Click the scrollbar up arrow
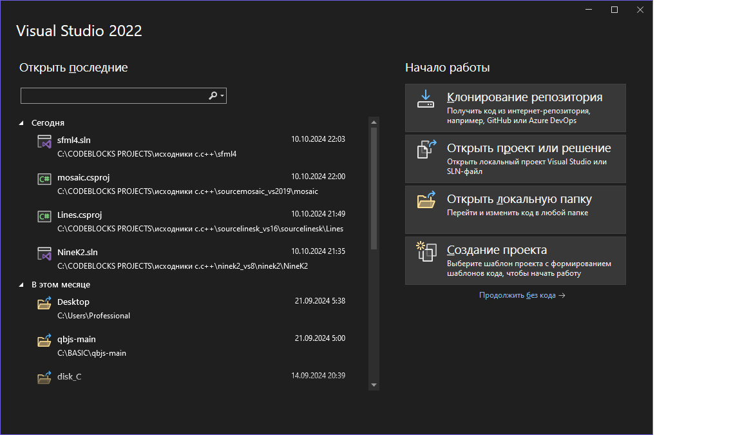The image size is (742, 435). pyautogui.click(x=374, y=122)
